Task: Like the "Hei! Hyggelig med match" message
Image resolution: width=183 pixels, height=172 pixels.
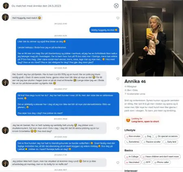Action: coord(118,18)
